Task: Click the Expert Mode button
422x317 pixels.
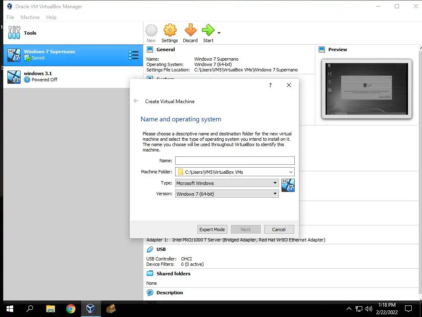Action: tap(212, 229)
